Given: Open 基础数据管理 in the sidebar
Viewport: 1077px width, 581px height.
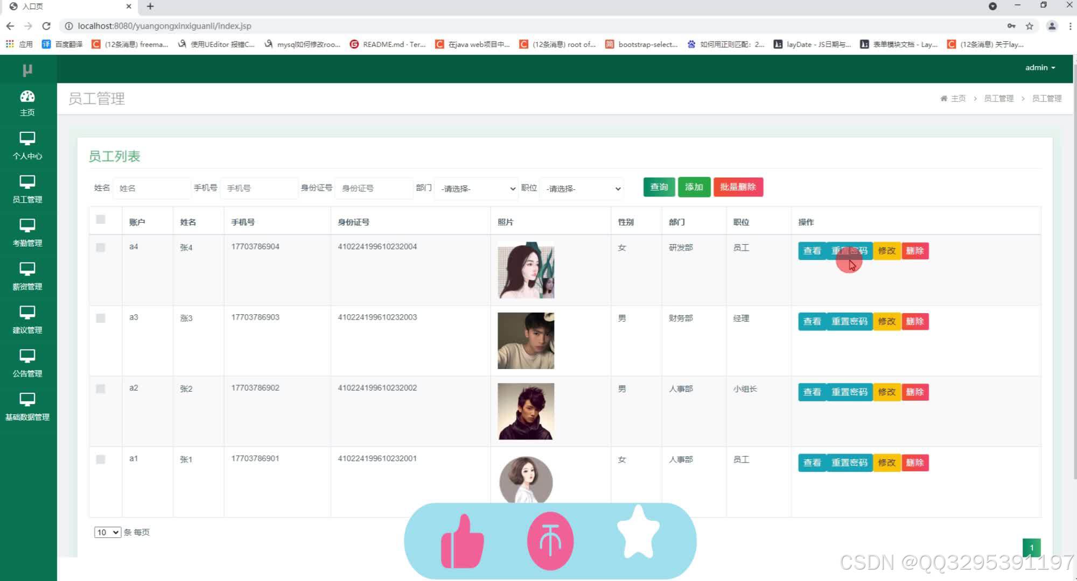Looking at the screenshot, I should [x=27, y=407].
